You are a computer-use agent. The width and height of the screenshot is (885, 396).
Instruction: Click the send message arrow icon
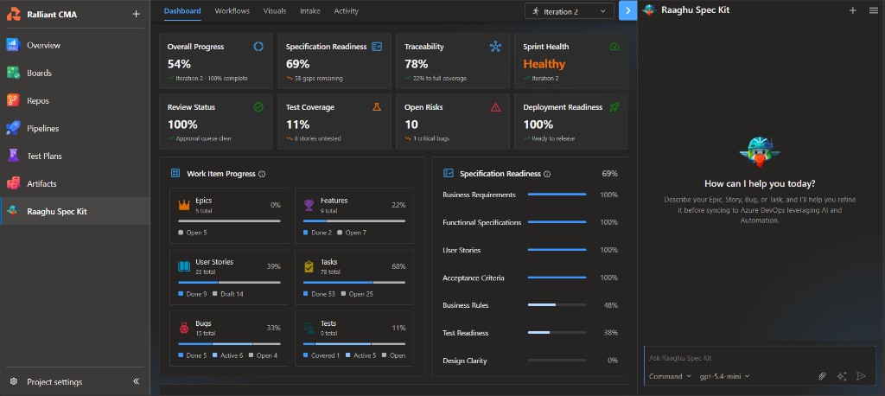pos(861,376)
